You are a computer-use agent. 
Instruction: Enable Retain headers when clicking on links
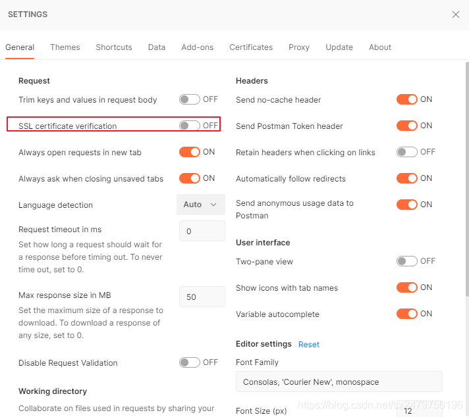coord(407,152)
